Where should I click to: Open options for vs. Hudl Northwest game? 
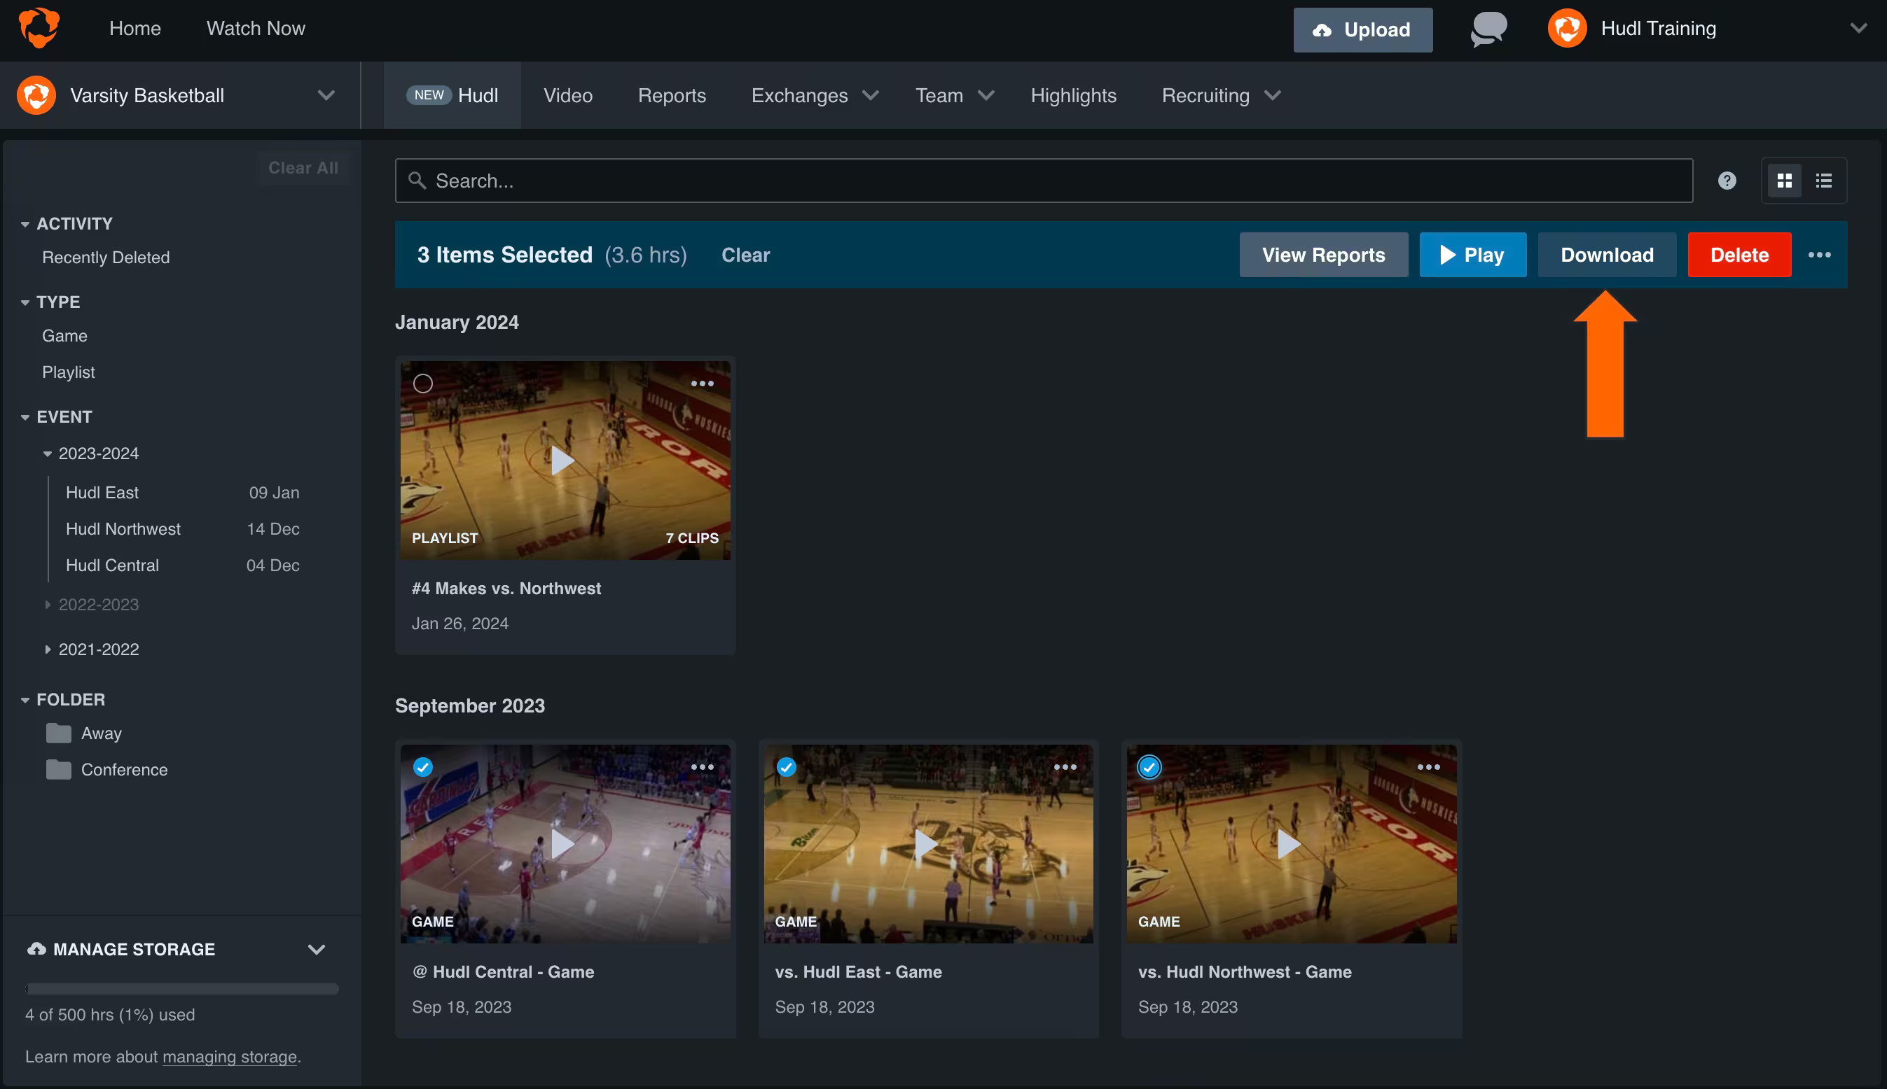[1428, 766]
